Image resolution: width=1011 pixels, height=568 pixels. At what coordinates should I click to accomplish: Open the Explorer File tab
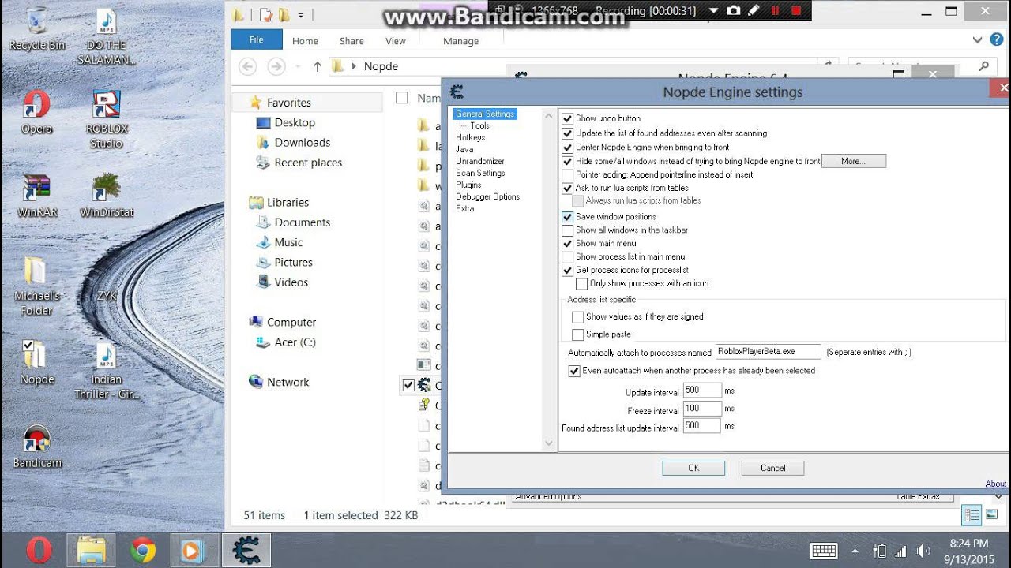pos(256,39)
